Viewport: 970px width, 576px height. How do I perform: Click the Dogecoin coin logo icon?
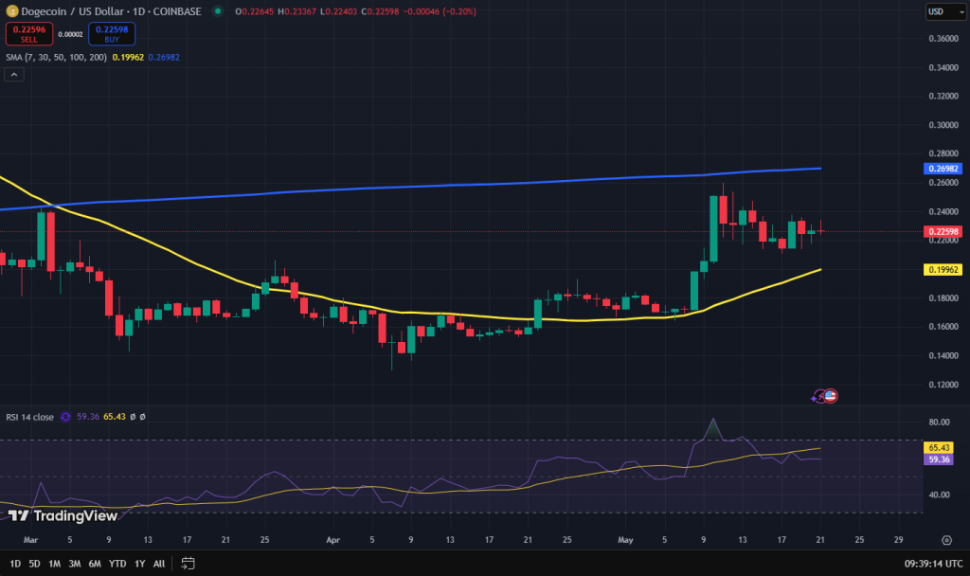point(11,11)
